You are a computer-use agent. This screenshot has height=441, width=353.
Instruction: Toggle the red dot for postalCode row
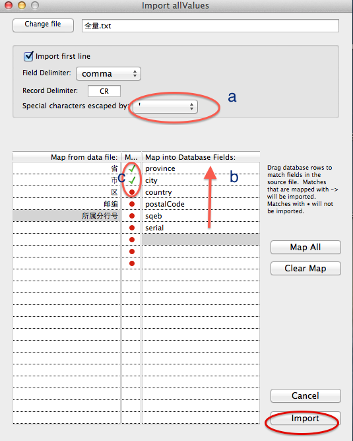coord(132,204)
